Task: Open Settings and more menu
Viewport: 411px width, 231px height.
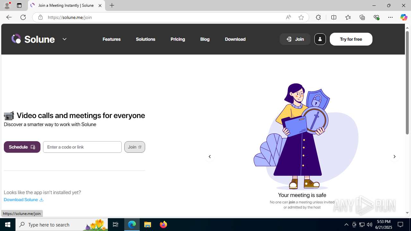Action: point(390,17)
